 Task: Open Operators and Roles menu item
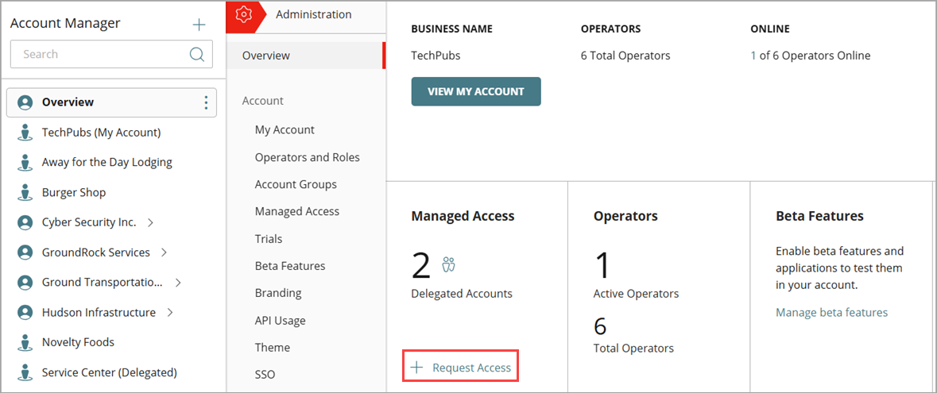pyautogui.click(x=307, y=157)
